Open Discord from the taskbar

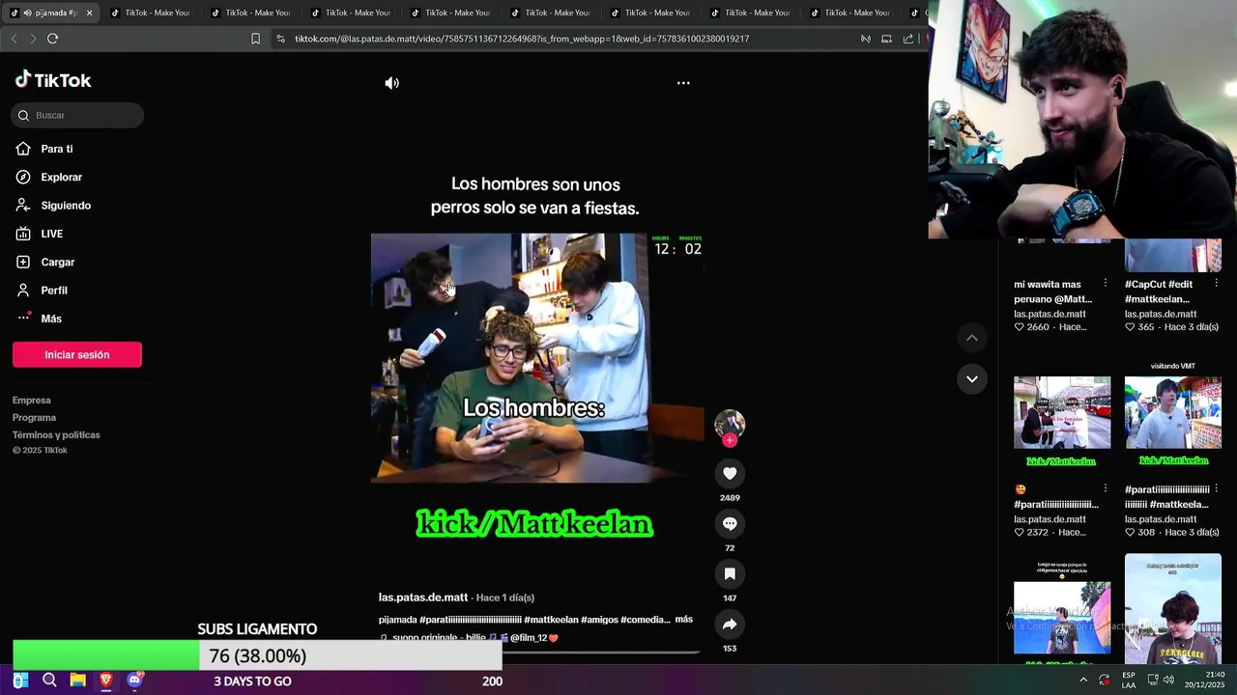pyautogui.click(x=134, y=681)
